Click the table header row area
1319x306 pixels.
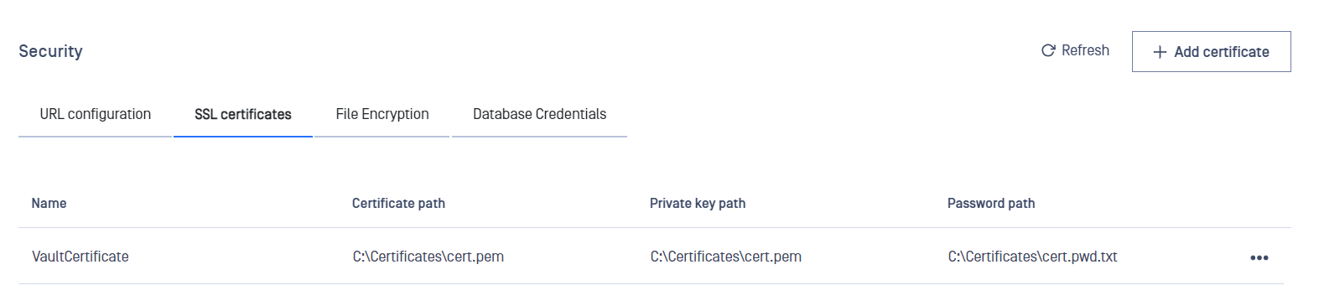(x=654, y=203)
